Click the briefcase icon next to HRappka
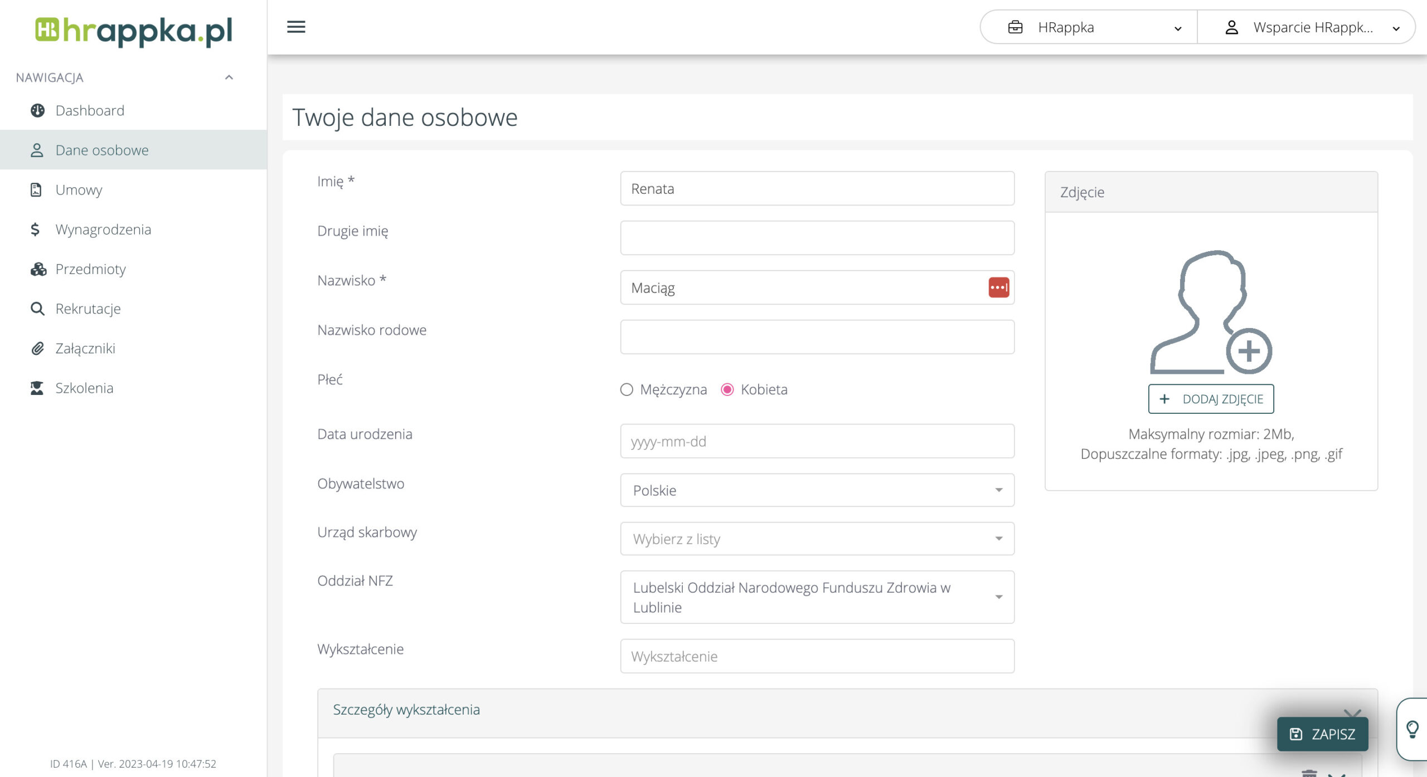The image size is (1427, 777). [1015, 27]
